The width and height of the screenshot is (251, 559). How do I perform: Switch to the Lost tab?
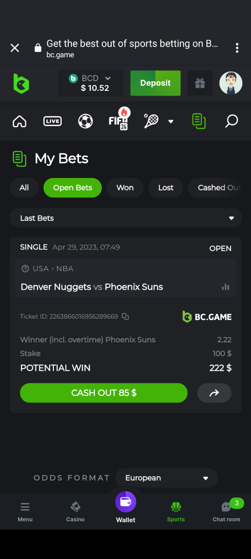click(x=166, y=188)
